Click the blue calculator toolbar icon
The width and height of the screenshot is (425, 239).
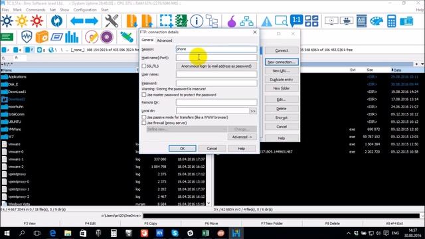point(391,21)
